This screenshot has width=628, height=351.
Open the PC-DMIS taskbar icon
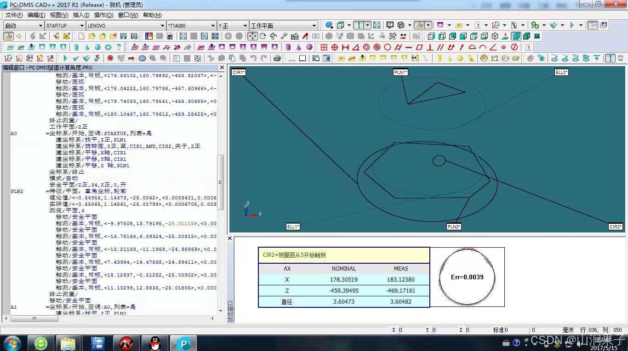tap(183, 343)
